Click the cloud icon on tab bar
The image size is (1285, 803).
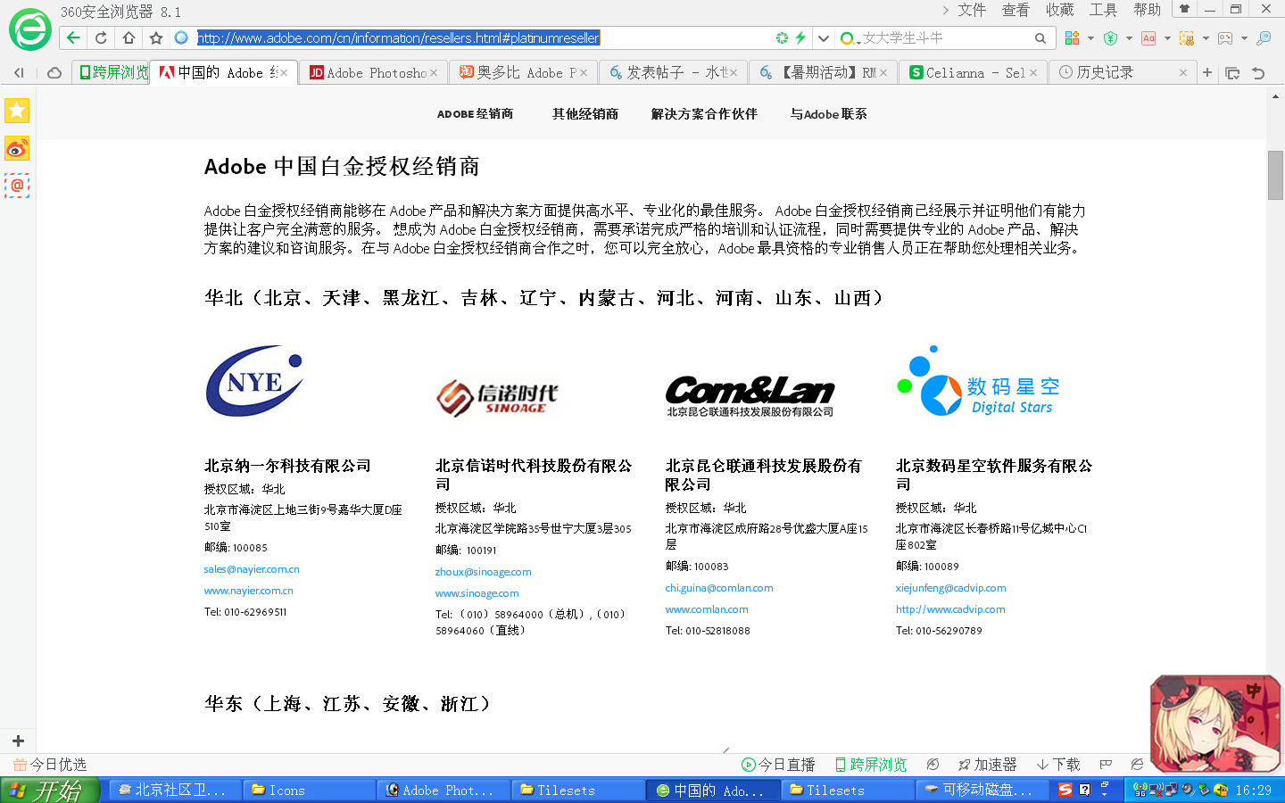(54, 73)
